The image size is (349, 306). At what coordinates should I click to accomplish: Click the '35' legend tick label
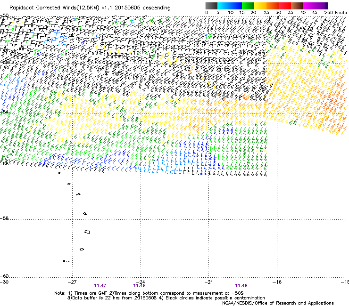[x=291, y=13]
